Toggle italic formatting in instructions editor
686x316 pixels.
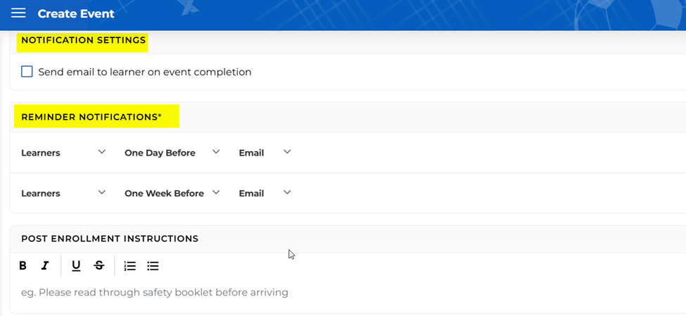45,266
